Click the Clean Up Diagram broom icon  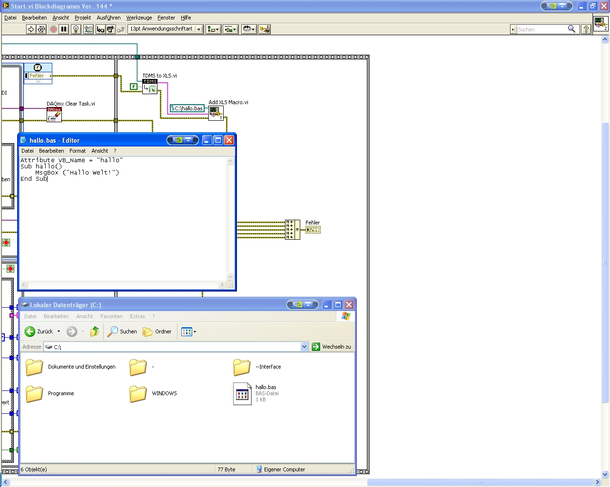click(x=264, y=29)
